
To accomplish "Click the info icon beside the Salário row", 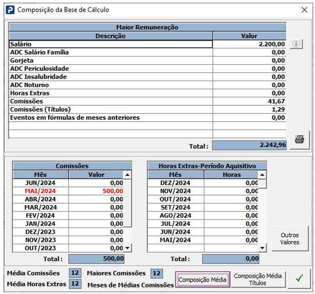I will coord(297,44).
